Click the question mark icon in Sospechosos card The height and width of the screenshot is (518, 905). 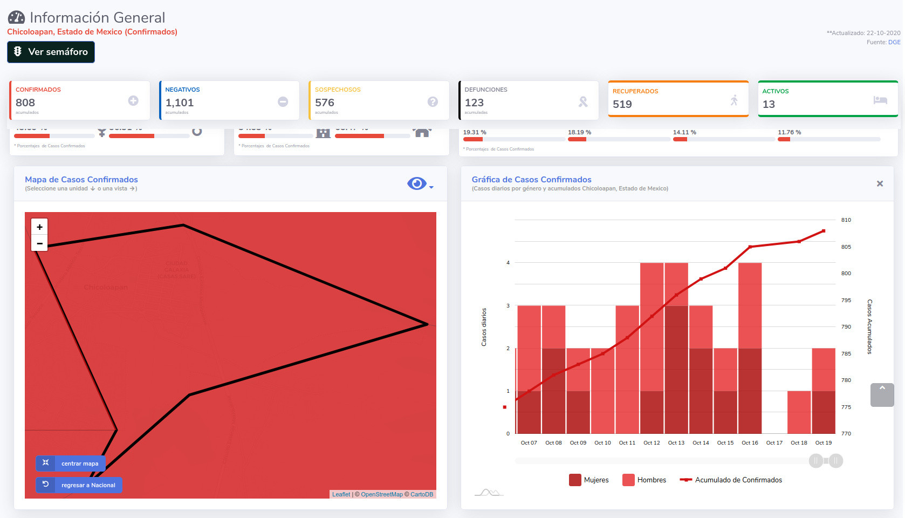(433, 101)
